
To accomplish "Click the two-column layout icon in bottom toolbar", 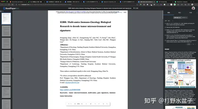I will (x=86, y=104).
